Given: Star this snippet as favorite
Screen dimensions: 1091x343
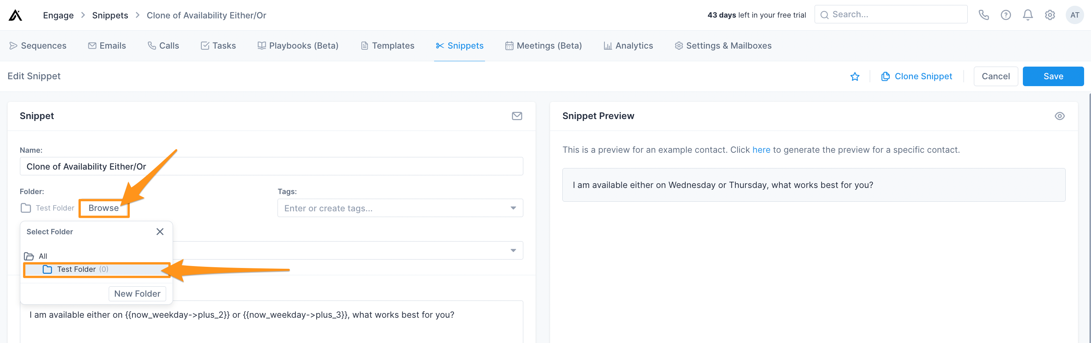Looking at the screenshot, I should click(855, 76).
